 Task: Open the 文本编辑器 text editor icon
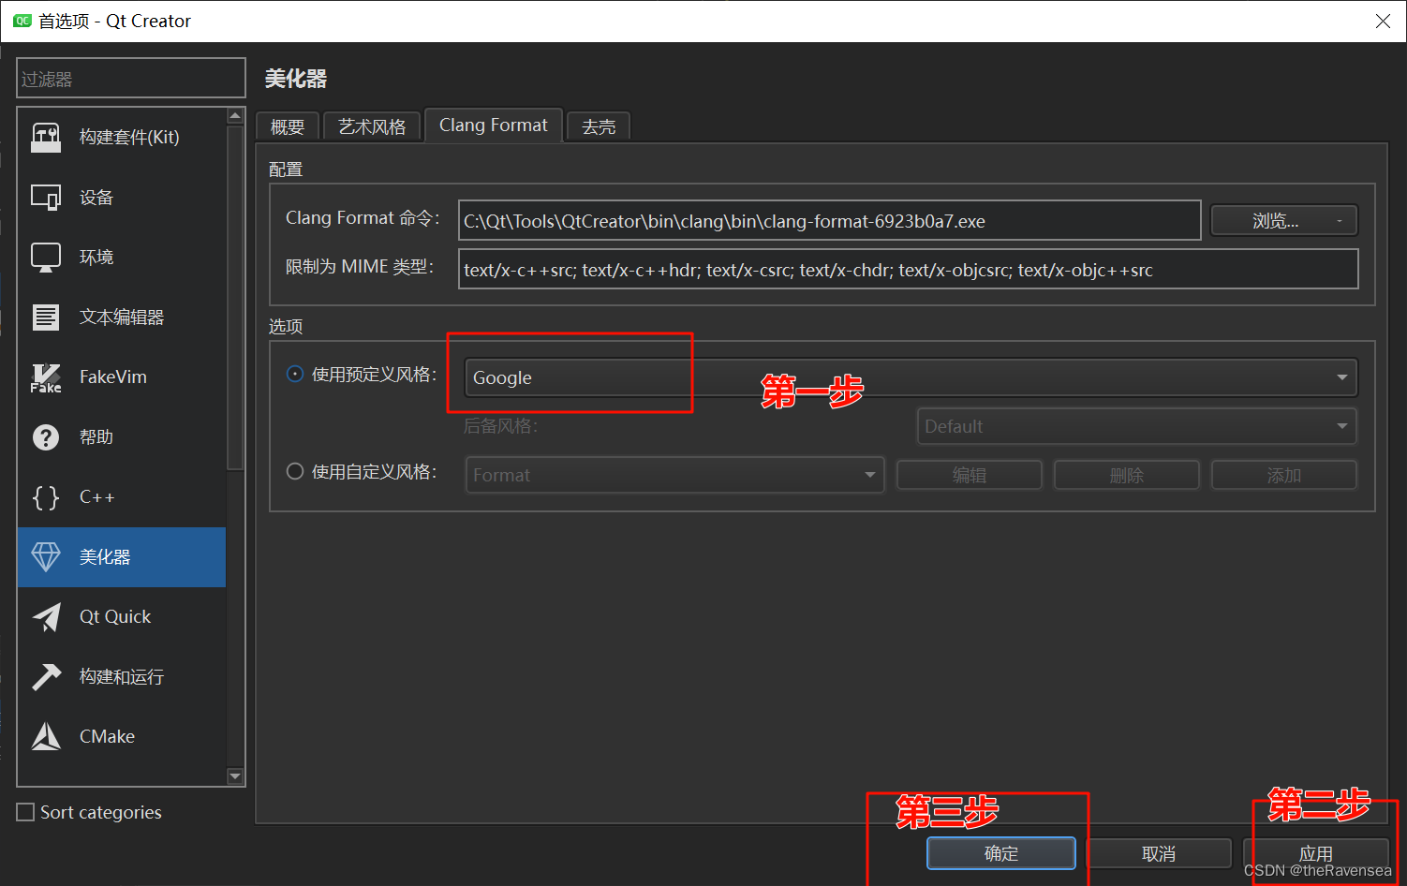coord(46,317)
